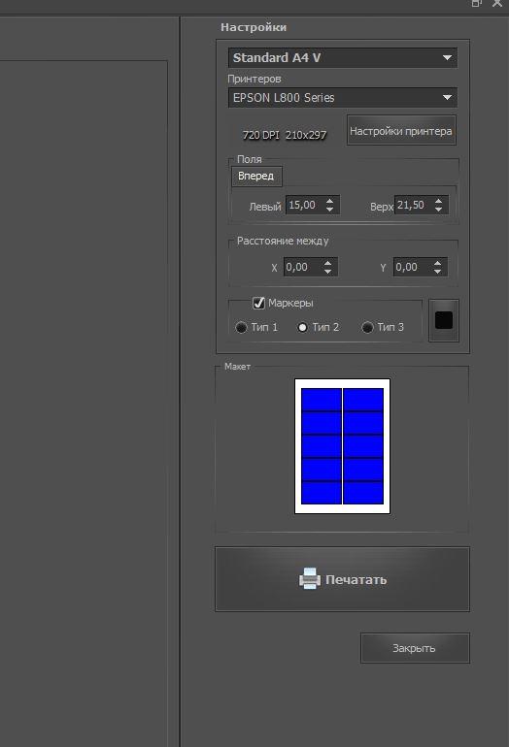Viewport: 509px width, 747px height.
Task: Click the Закрыть button
Action: click(415, 648)
